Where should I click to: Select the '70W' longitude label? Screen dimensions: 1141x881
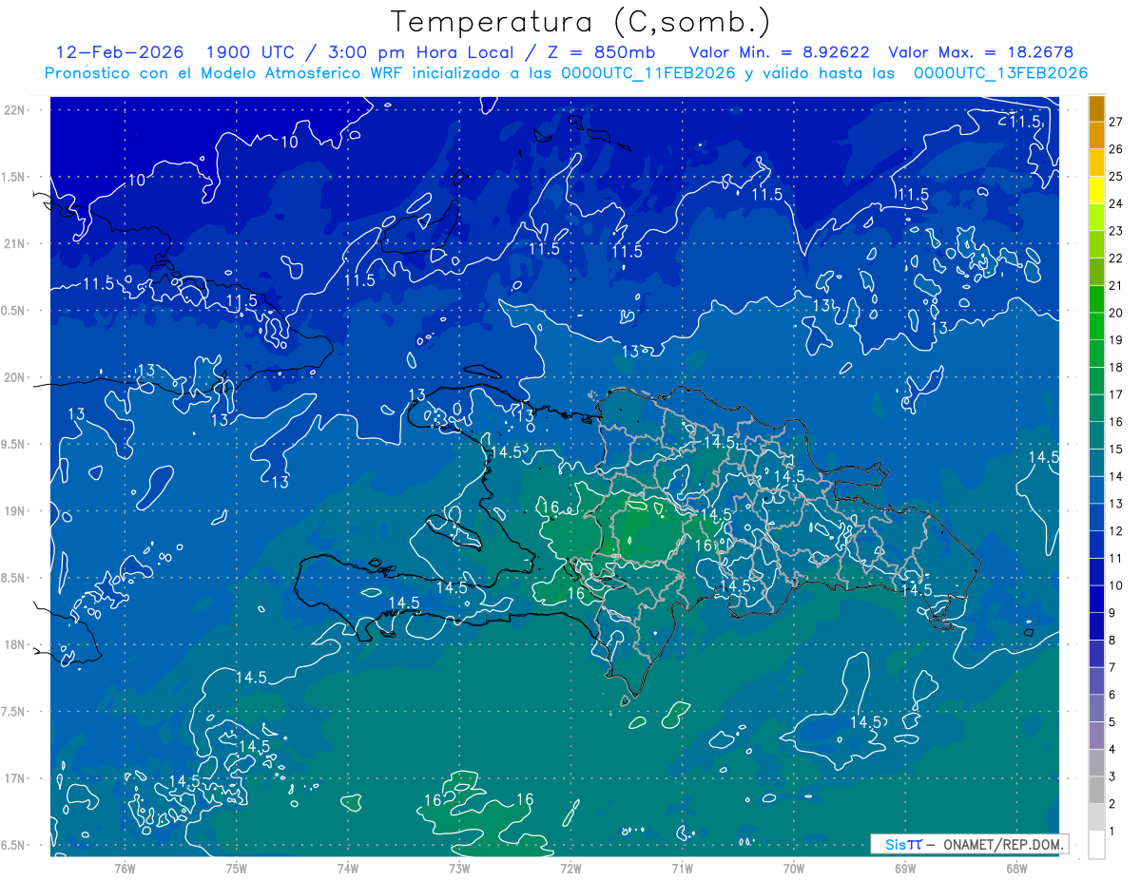(x=794, y=868)
